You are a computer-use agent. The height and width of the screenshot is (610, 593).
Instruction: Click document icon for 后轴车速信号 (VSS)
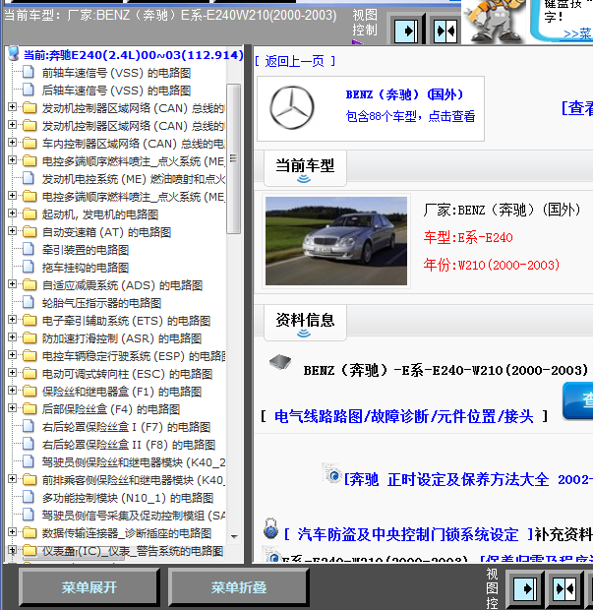[28, 90]
